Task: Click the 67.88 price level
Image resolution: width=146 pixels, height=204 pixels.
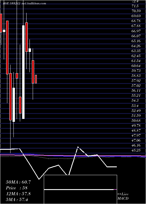Action: 136,26
